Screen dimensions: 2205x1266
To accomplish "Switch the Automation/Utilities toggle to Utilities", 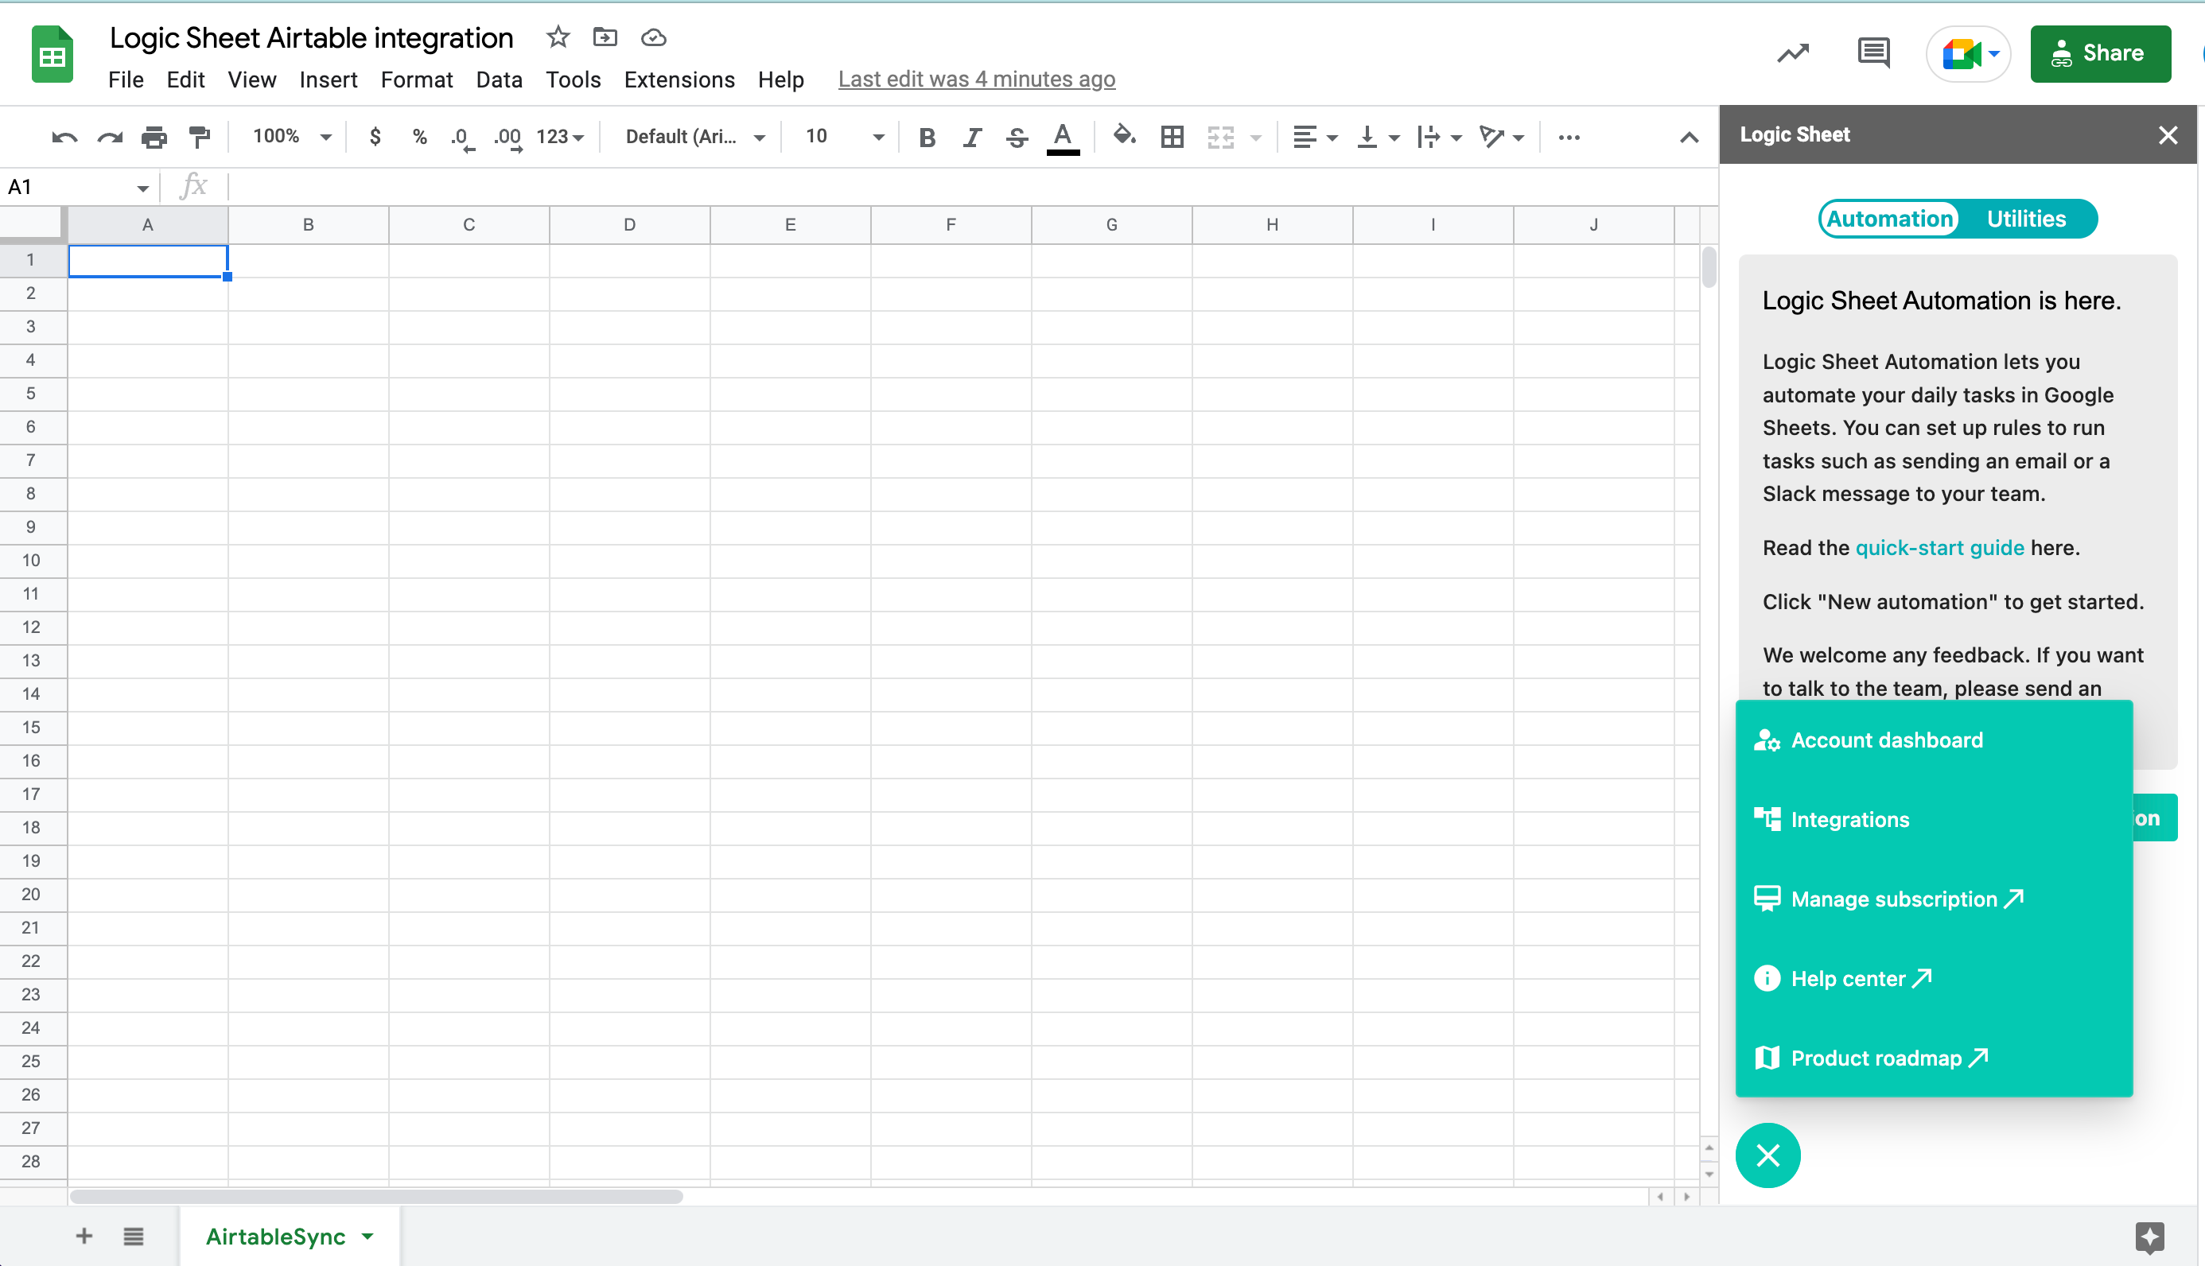I will point(2026,218).
